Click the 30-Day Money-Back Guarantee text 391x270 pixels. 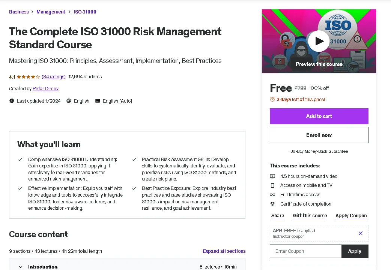pos(319,151)
